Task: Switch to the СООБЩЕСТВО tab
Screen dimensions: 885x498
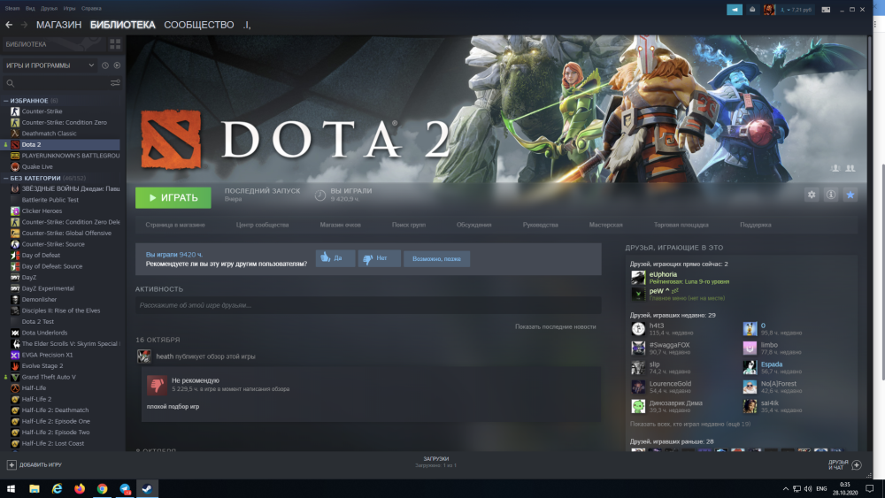Action: tap(198, 25)
